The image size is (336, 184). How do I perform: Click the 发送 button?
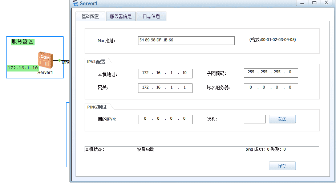[x=282, y=119]
